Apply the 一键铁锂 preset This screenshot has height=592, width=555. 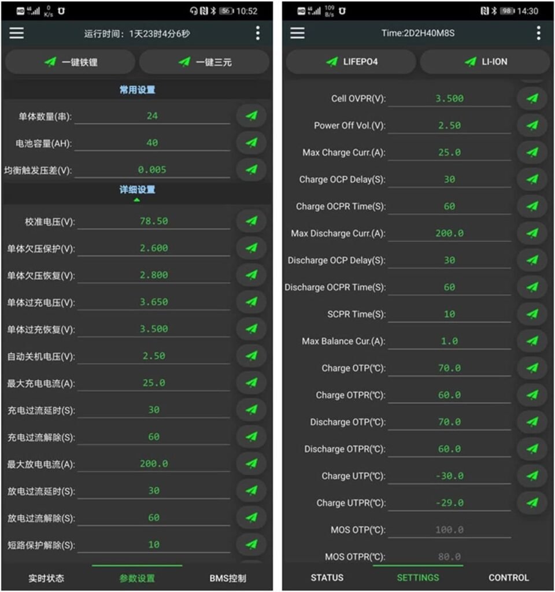69,62
